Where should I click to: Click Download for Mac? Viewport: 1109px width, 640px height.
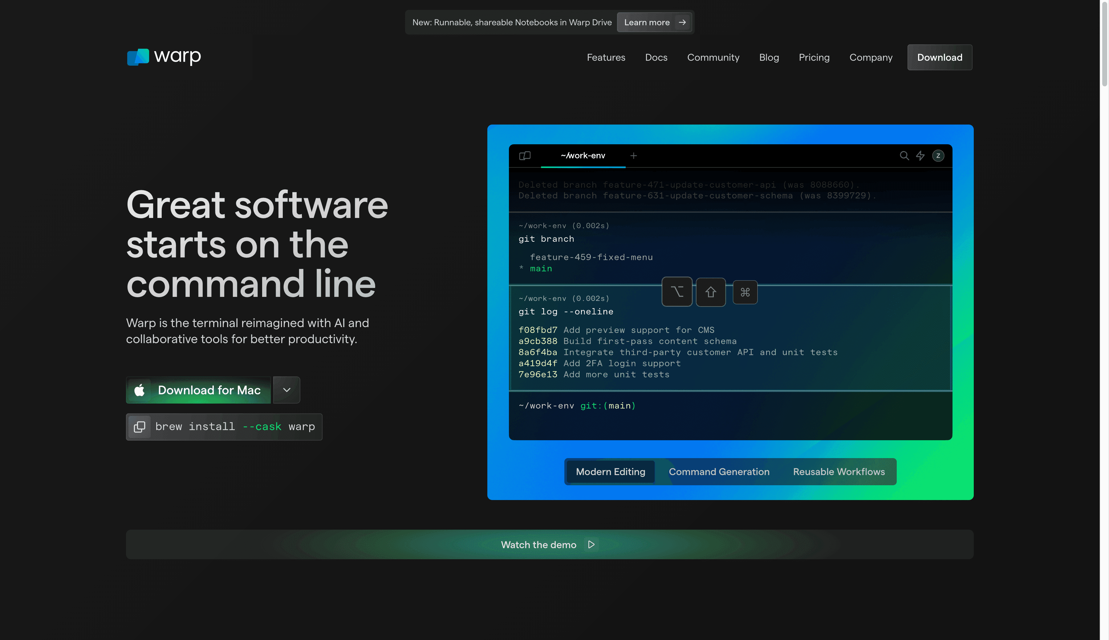coord(198,389)
